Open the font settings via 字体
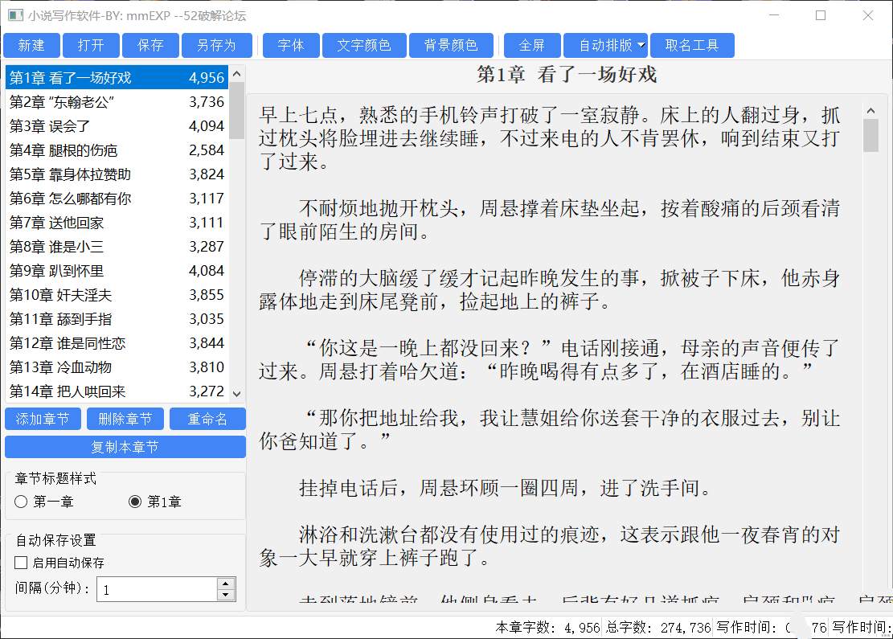893x639 pixels. pyautogui.click(x=290, y=46)
